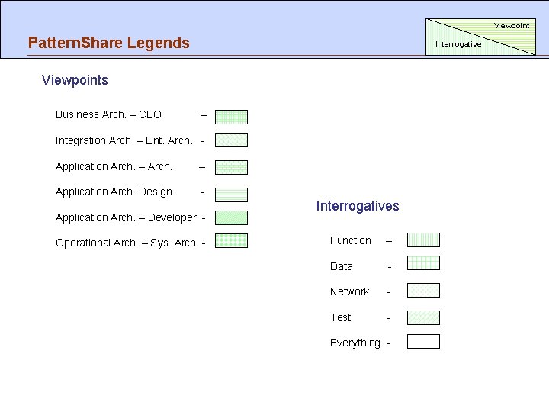The height and width of the screenshot is (412, 549).
Task: Select the Application Arch. Design striped swatch
Action: click(x=231, y=195)
